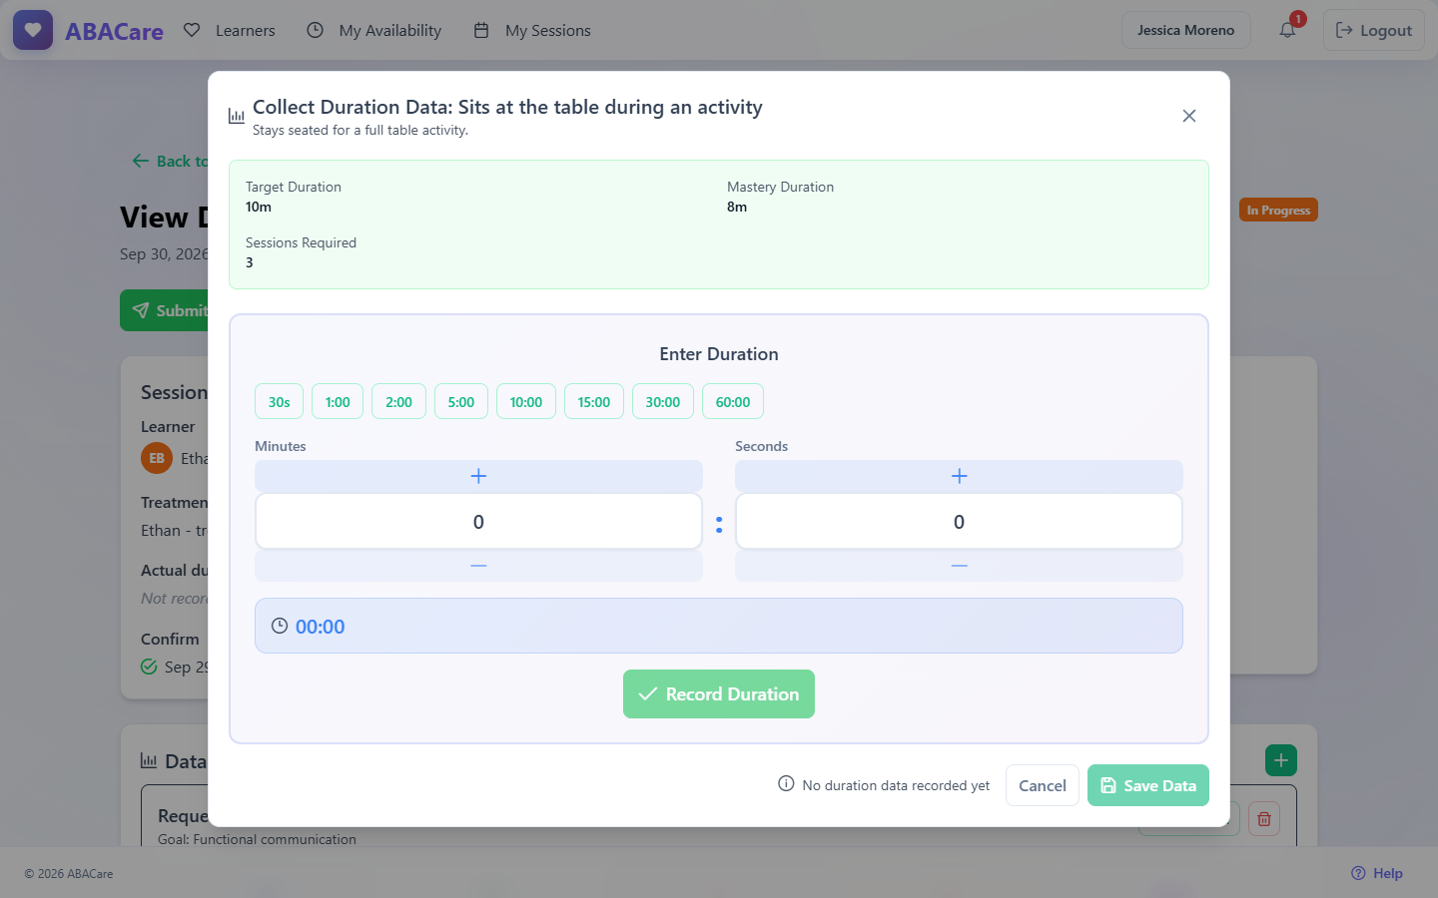The image size is (1438, 898).
Task: Set duration to the 10:00 preset
Action: tap(526, 402)
